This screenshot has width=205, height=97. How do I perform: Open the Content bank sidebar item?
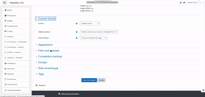click(x=16, y=84)
